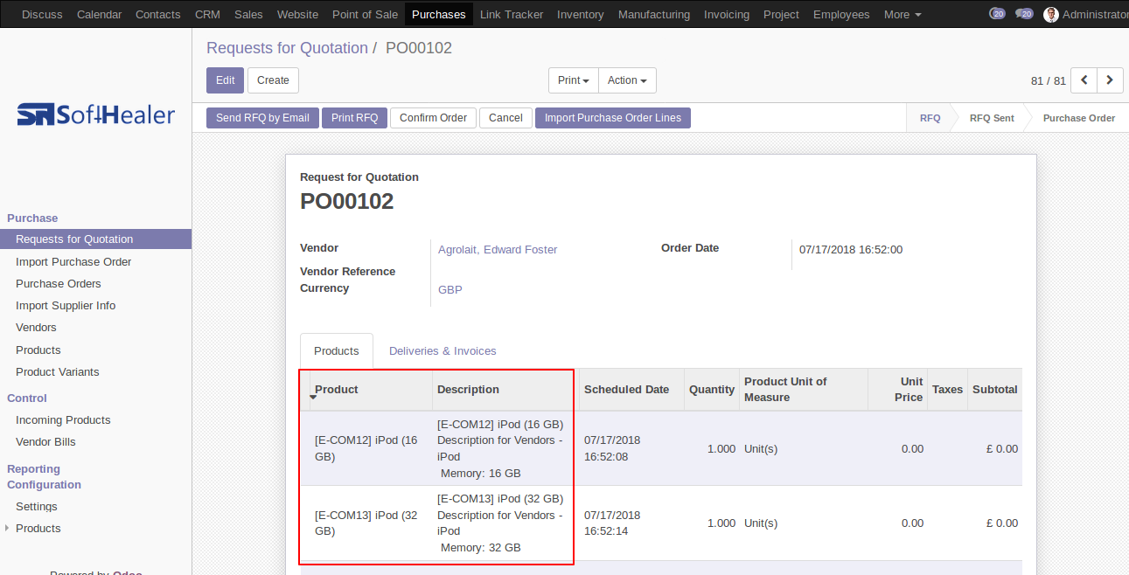Click the Administrator avatar icon
Viewport: 1129px width, 575px height.
coord(1050,14)
